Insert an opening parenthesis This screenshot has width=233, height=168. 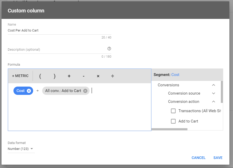point(40,76)
